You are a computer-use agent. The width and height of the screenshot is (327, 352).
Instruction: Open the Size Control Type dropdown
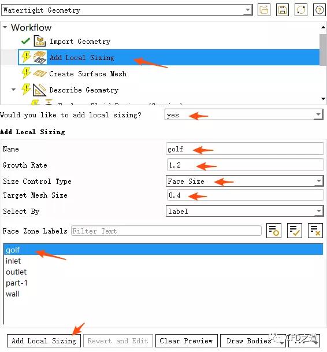coord(244,181)
